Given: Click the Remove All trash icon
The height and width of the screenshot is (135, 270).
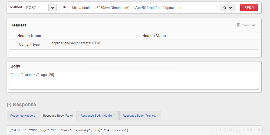Looking at the screenshot, I should point(238,25).
